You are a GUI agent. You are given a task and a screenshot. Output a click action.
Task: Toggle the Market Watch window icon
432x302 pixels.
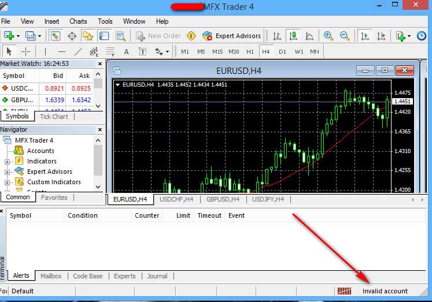point(56,36)
